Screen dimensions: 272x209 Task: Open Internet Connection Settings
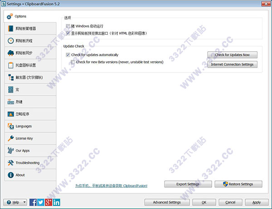tap(232, 64)
